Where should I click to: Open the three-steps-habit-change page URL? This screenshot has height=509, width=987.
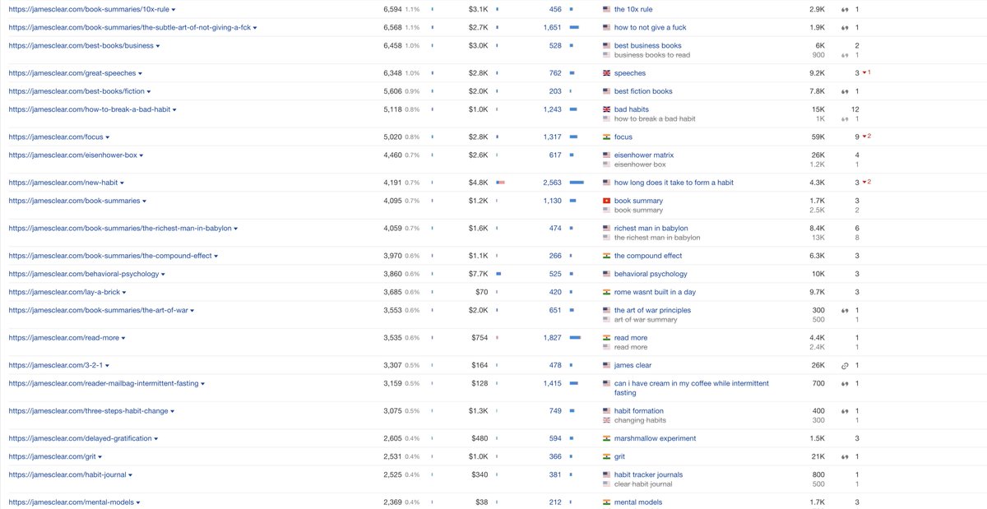[89, 411]
